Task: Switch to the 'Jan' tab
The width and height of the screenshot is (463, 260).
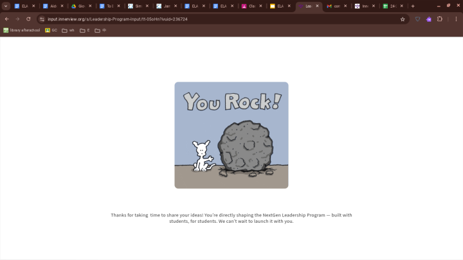Action: (163, 6)
